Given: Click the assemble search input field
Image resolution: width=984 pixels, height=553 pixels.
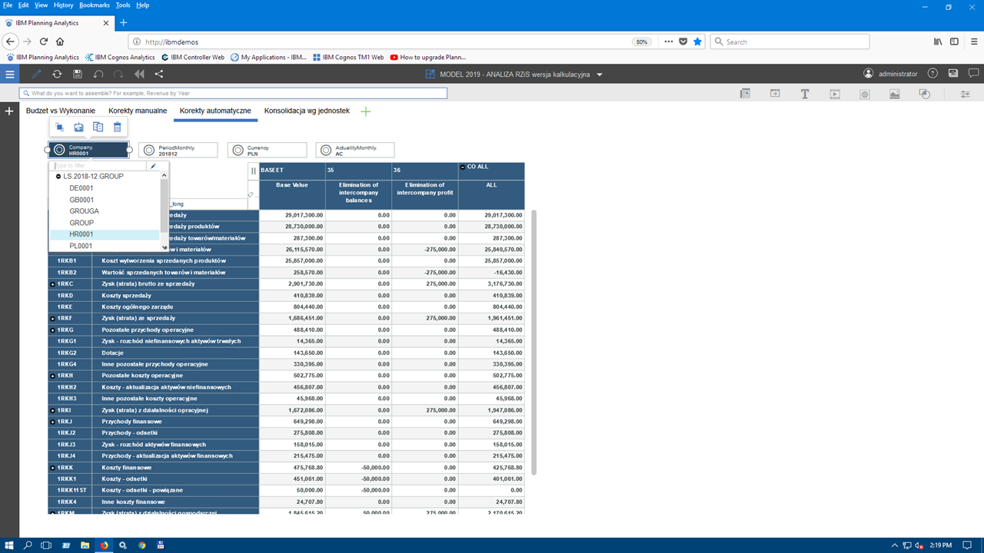Looking at the screenshot, I should click(233, 93).
